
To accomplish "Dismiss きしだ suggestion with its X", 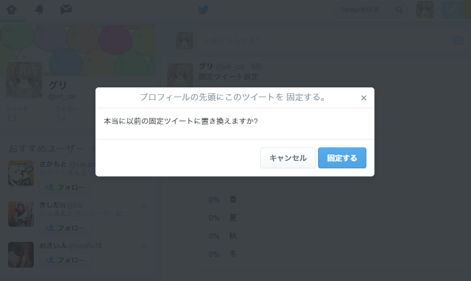I will 144,205.
